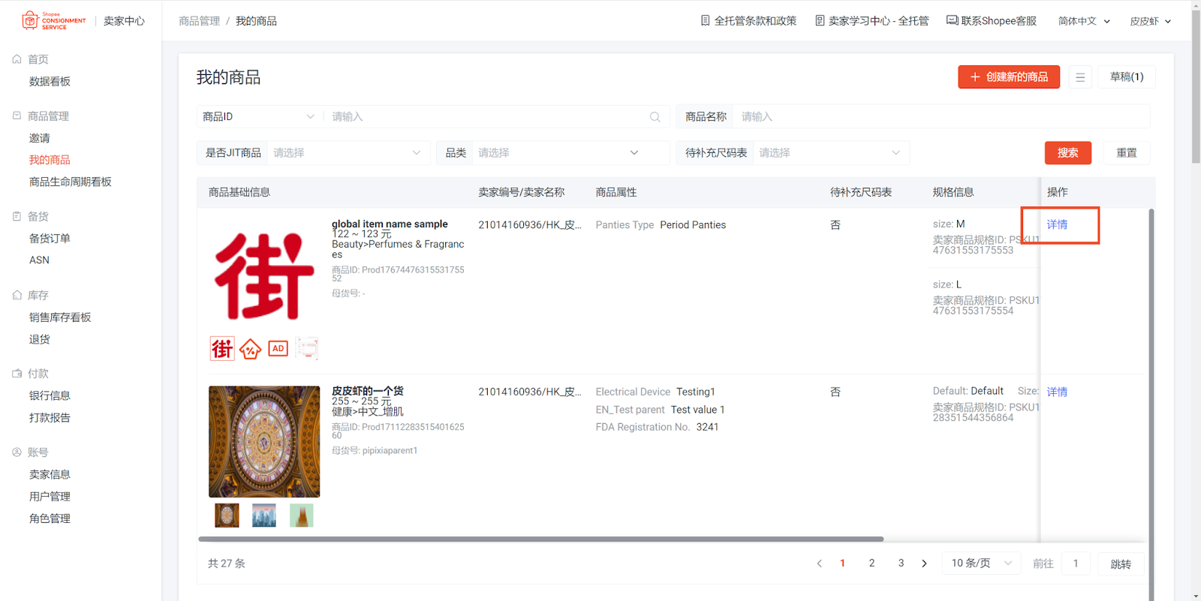Click 商品管理 breadcrumb link
The image size is (1201, 601).
click(x=200, y=21)
